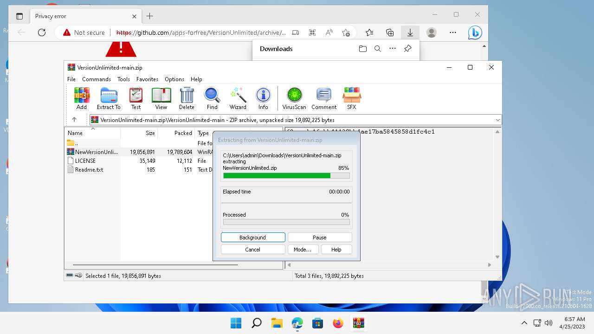Open File Explorer from taskbar
Screen dimensions: 594x334
(x=277, y=323)
